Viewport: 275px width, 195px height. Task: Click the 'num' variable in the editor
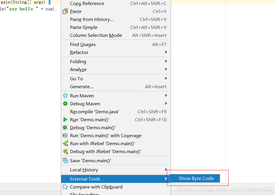coord(49,9)
